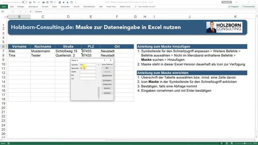Select column D header
The image size is (258, 145).
click(x=68, y=17)
